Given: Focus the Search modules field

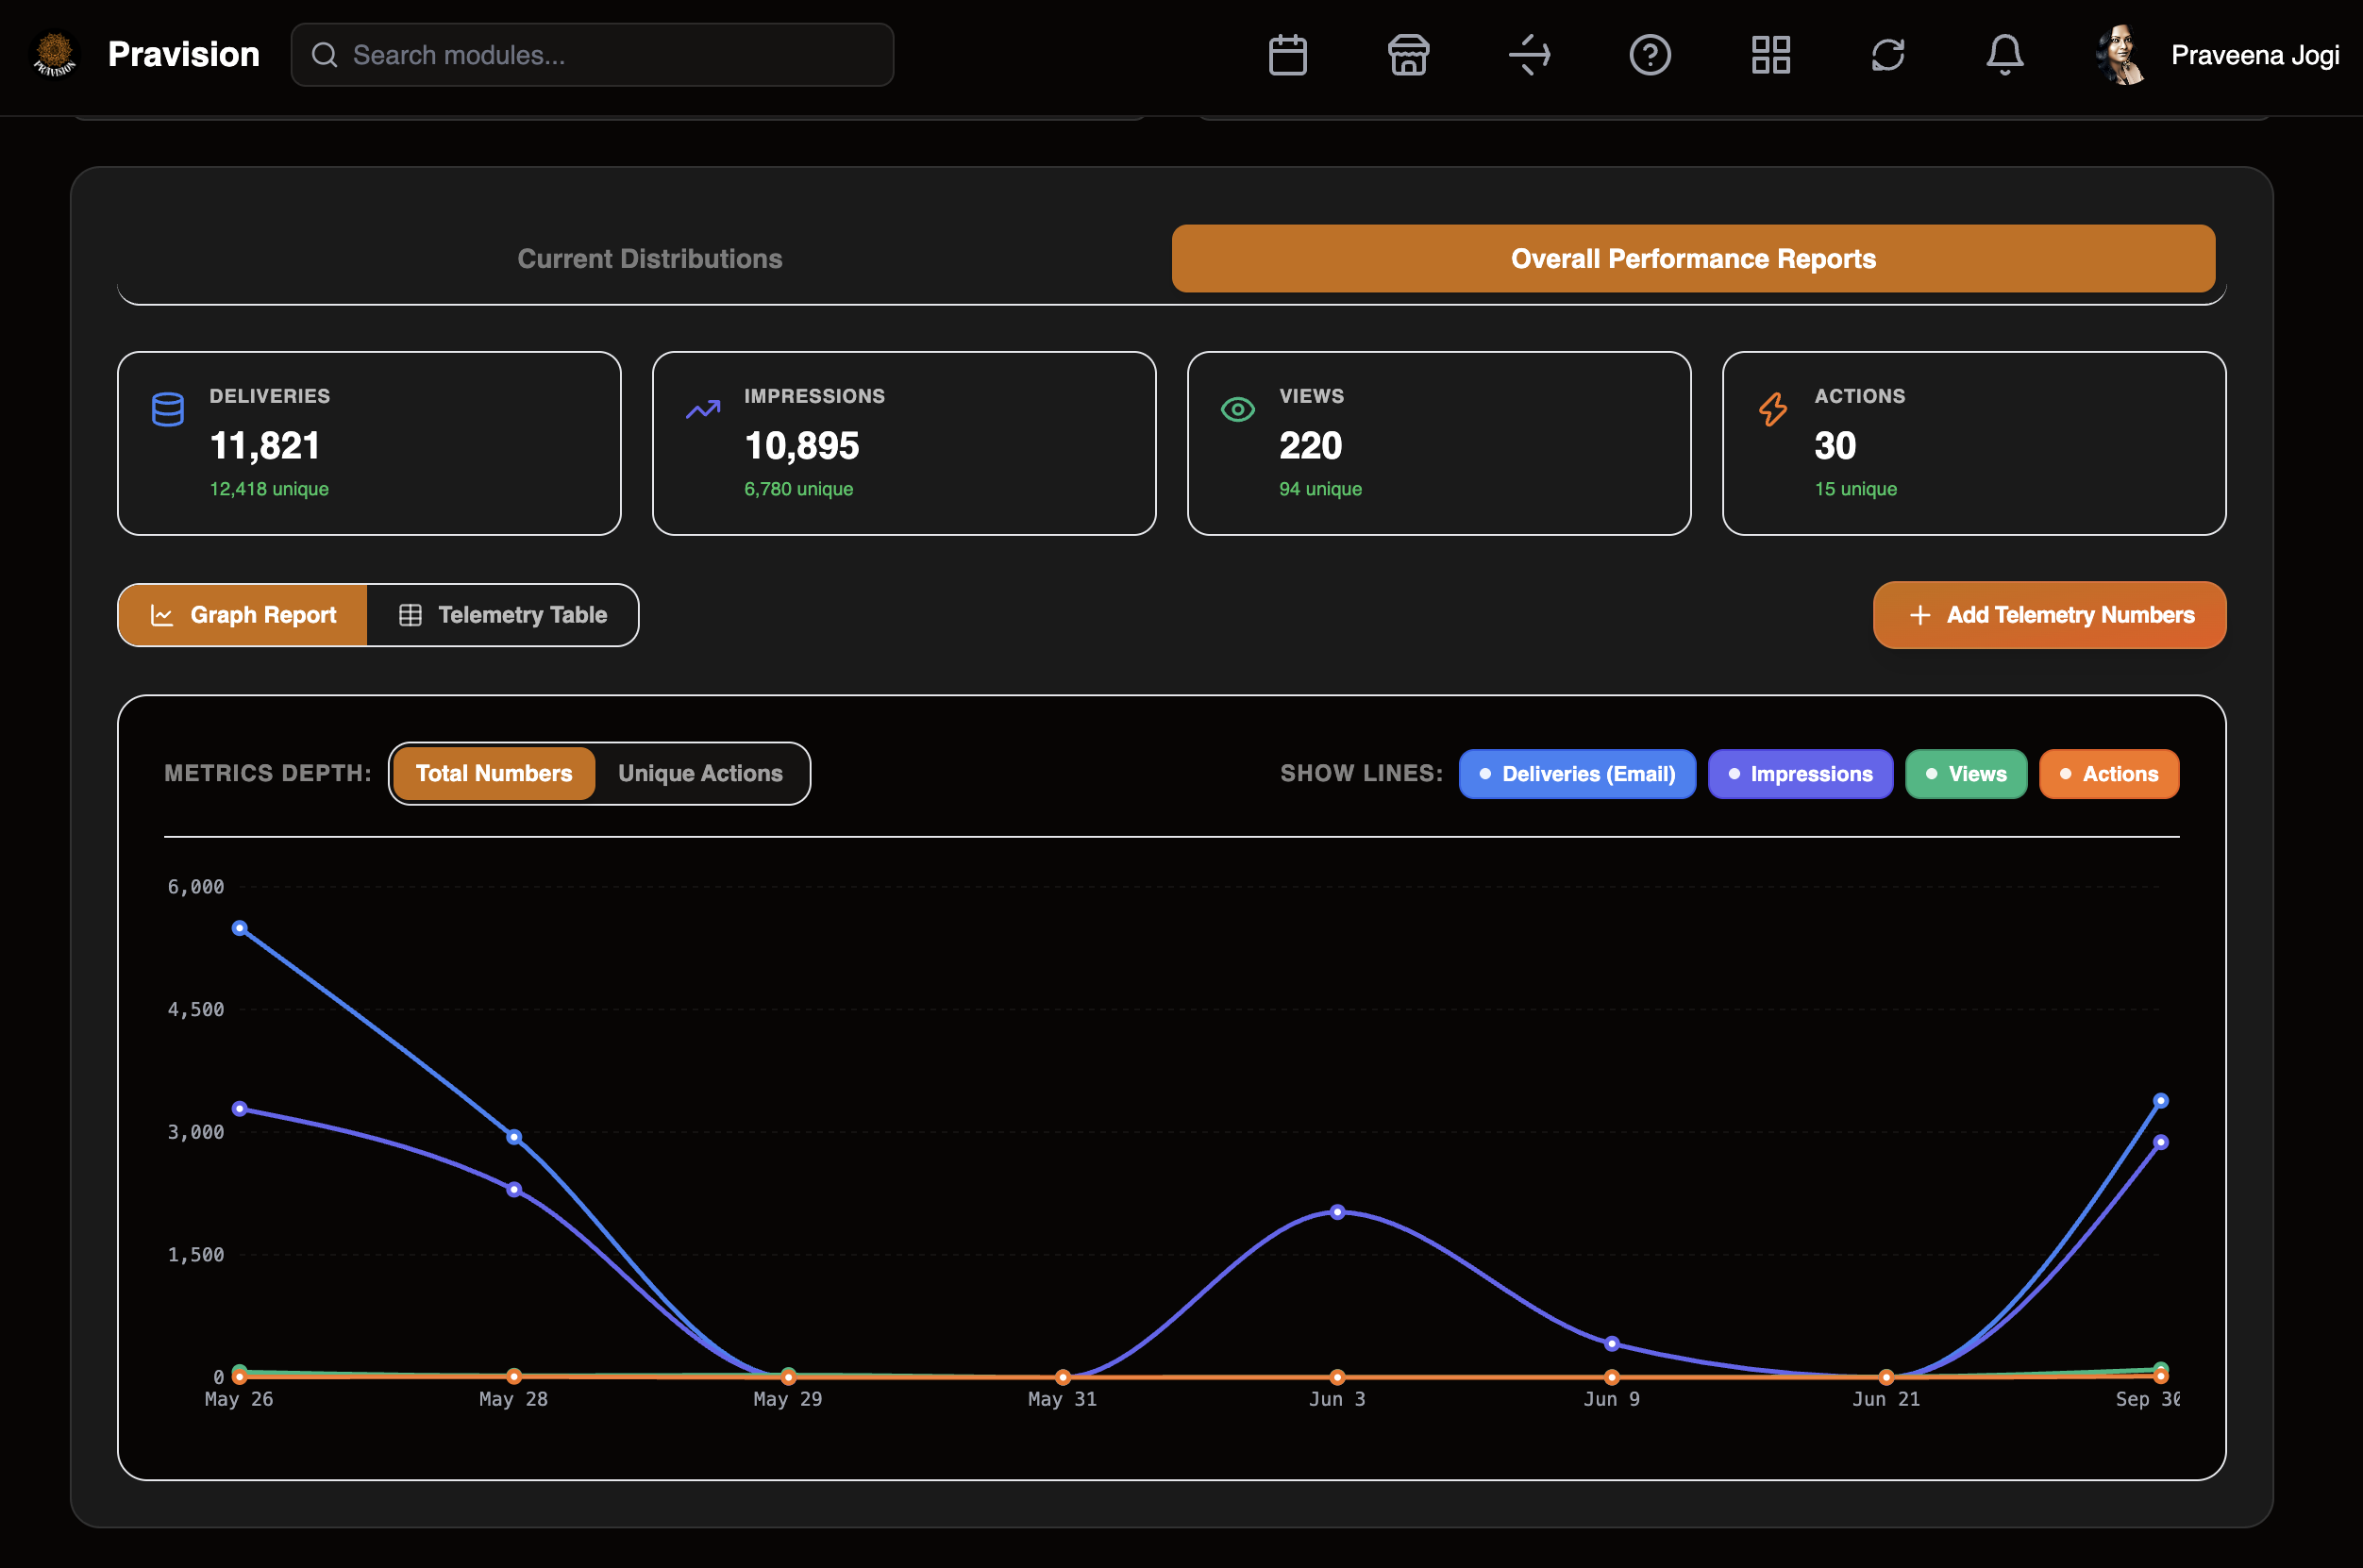Looking at the screenshot, I should (x=592, y=55).
